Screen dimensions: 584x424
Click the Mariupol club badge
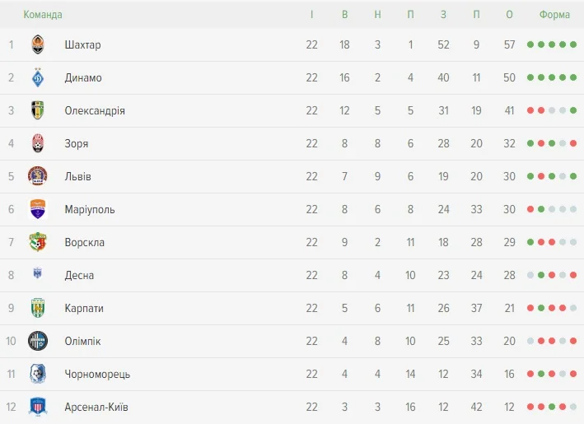point(38,209)
